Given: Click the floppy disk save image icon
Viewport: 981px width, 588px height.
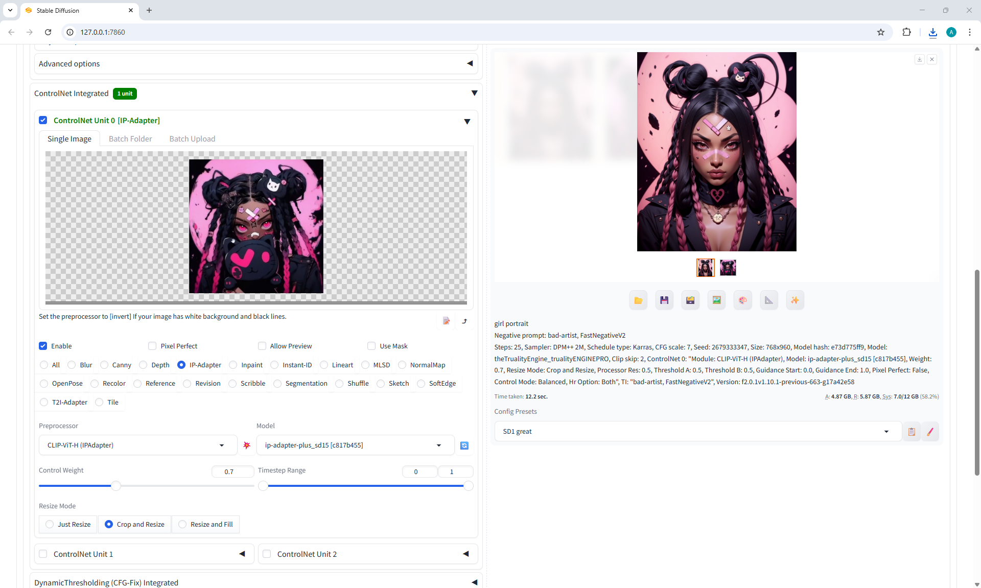Looking at the screenshot, I should tap(664, 300).
